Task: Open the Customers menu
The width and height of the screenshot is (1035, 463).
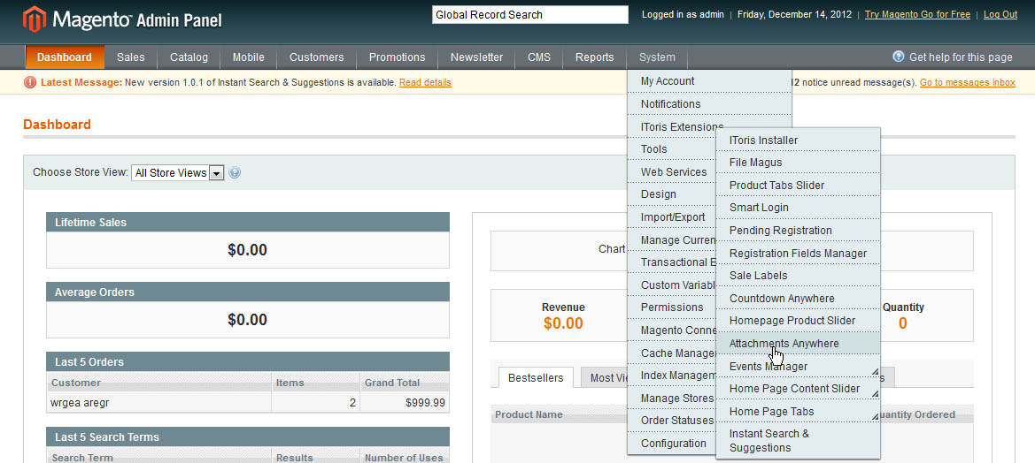Action: pyautogui.click(x=317, y=57)
